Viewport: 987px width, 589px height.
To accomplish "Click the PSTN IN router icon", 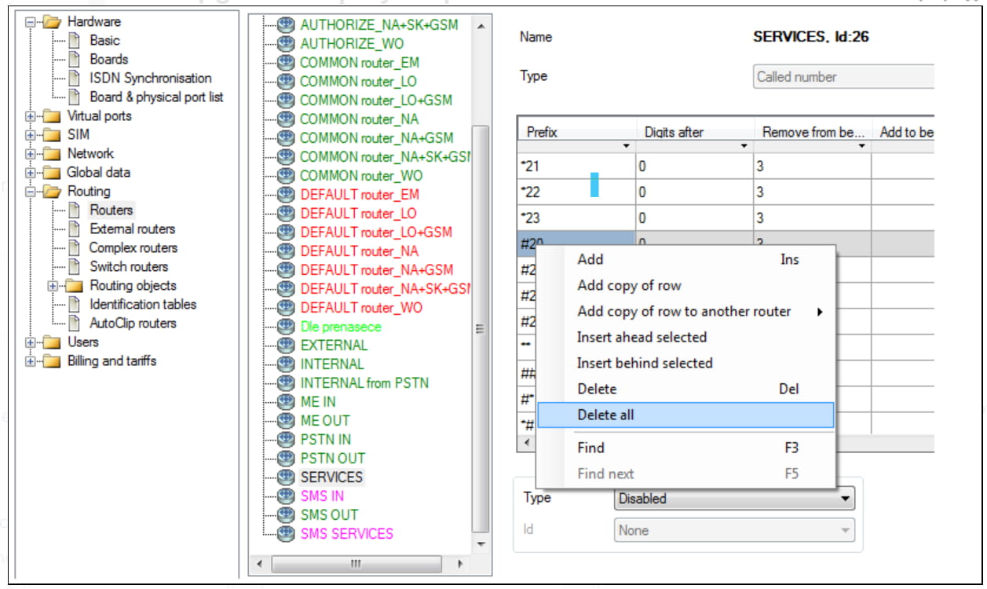I will pyautogui.click(x=287, y=440).
